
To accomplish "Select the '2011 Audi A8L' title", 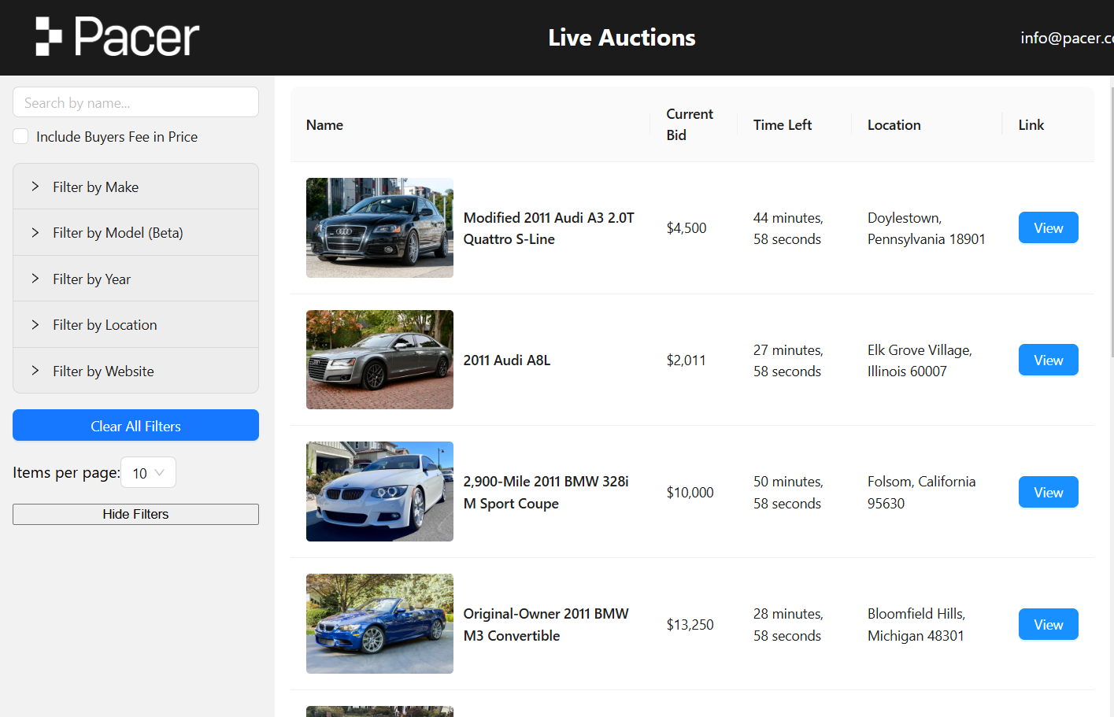I will click(x=507, y=360).
